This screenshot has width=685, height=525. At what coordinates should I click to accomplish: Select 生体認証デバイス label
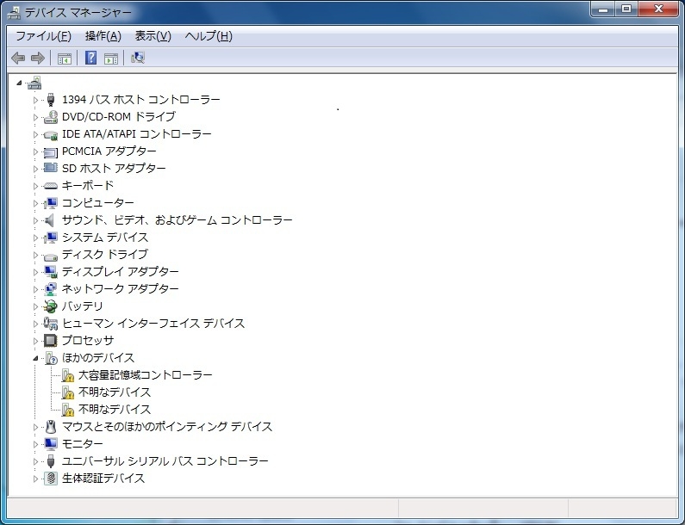tap(103, 478)
